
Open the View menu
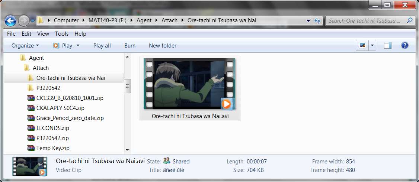pyautogui.click(x=43, y=34)
